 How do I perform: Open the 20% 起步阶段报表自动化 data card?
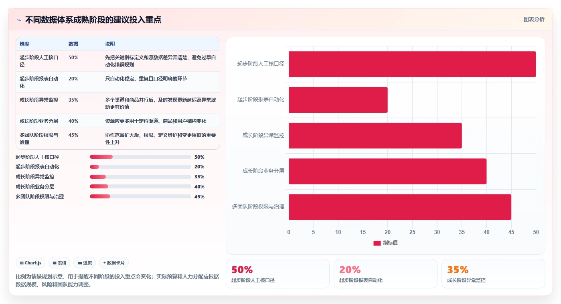coord(385,274)
